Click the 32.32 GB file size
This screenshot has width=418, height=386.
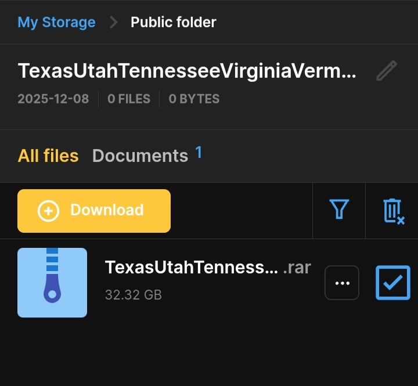click(133, 295)
